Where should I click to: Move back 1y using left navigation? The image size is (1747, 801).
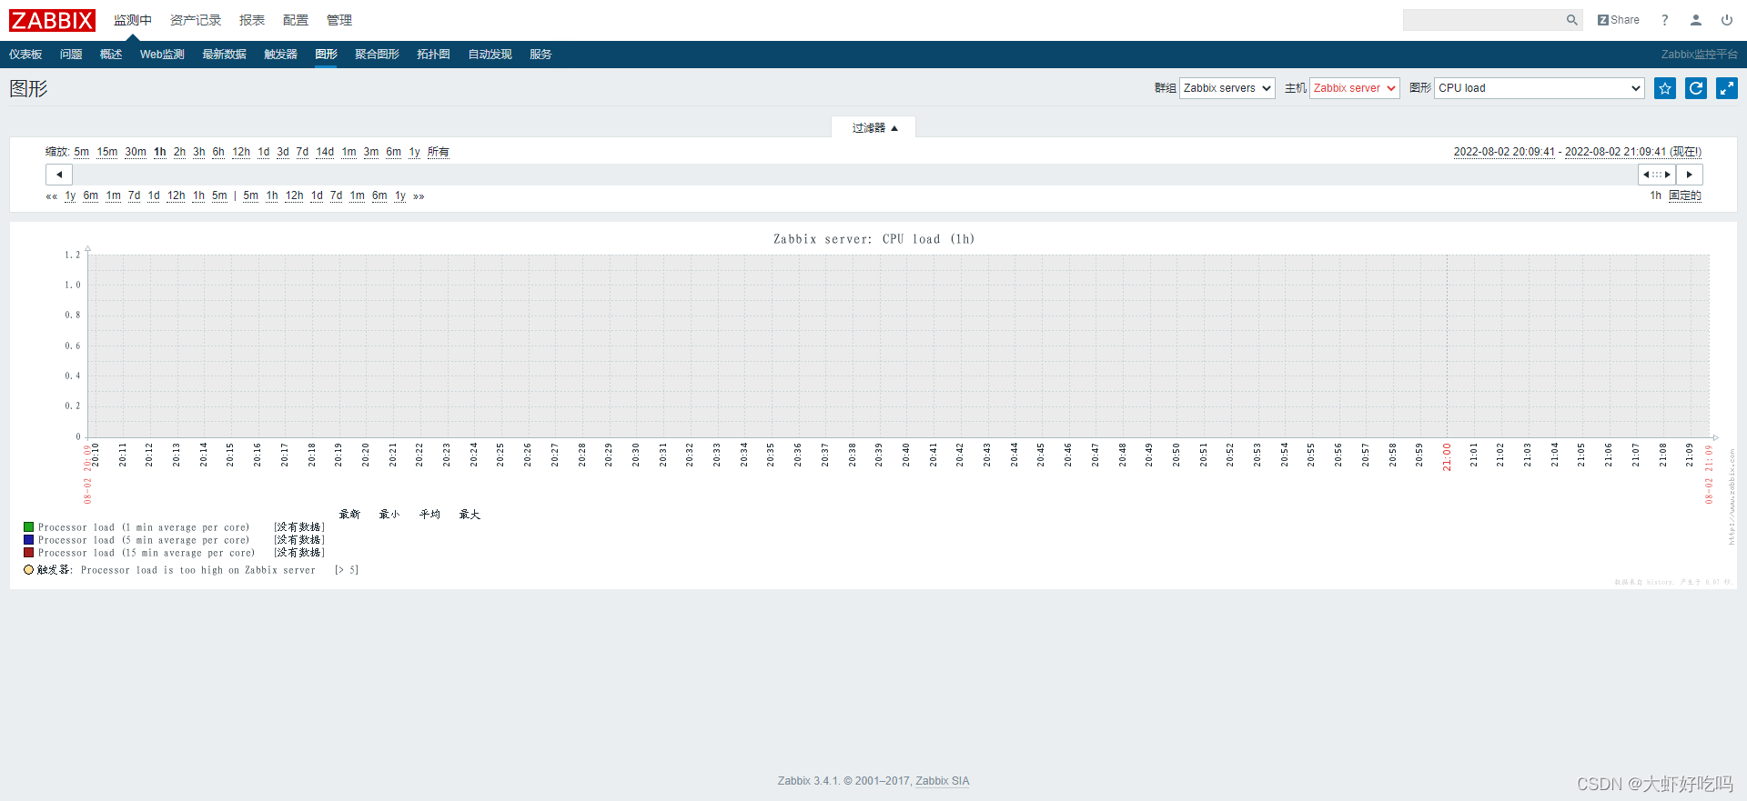[70, 196]
